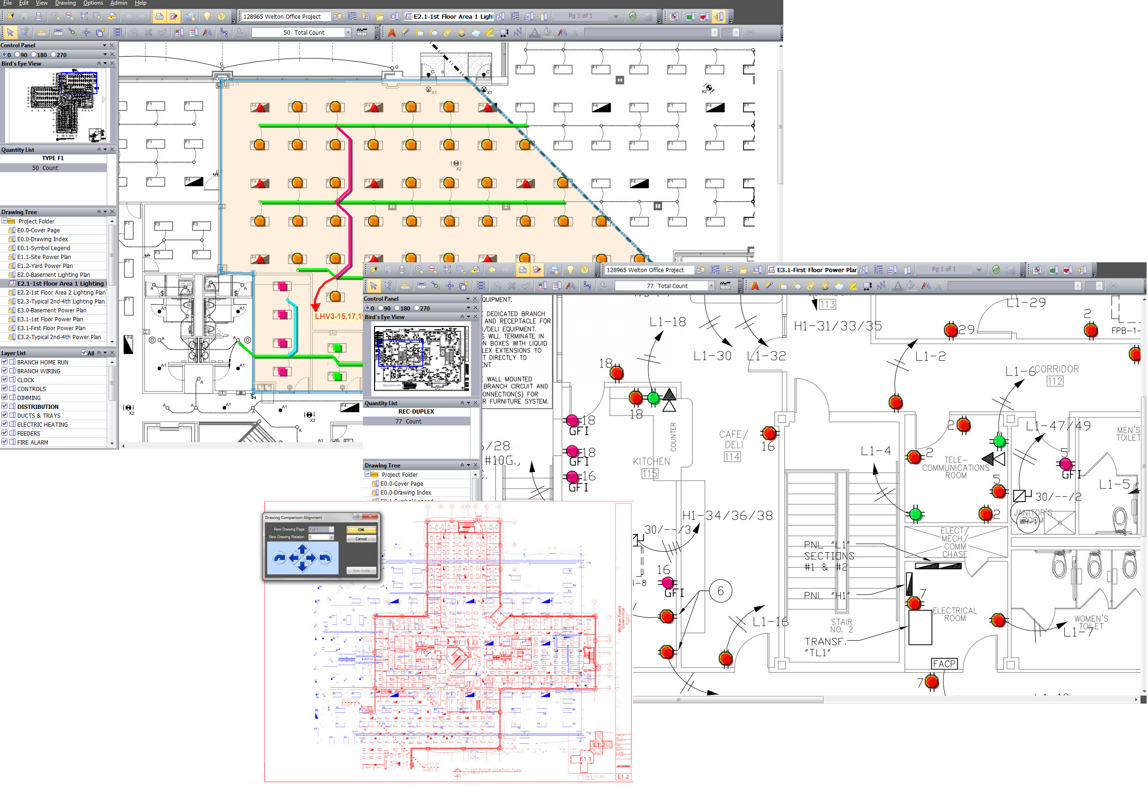Click the Bird's Eye View thumbnail

tap(58, 106)
